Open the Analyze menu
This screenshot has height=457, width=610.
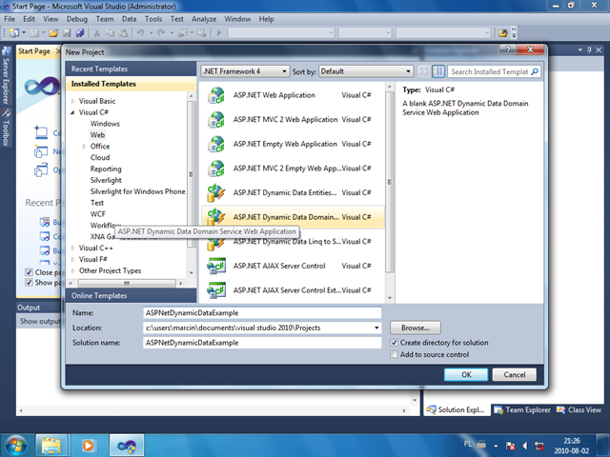203,19
